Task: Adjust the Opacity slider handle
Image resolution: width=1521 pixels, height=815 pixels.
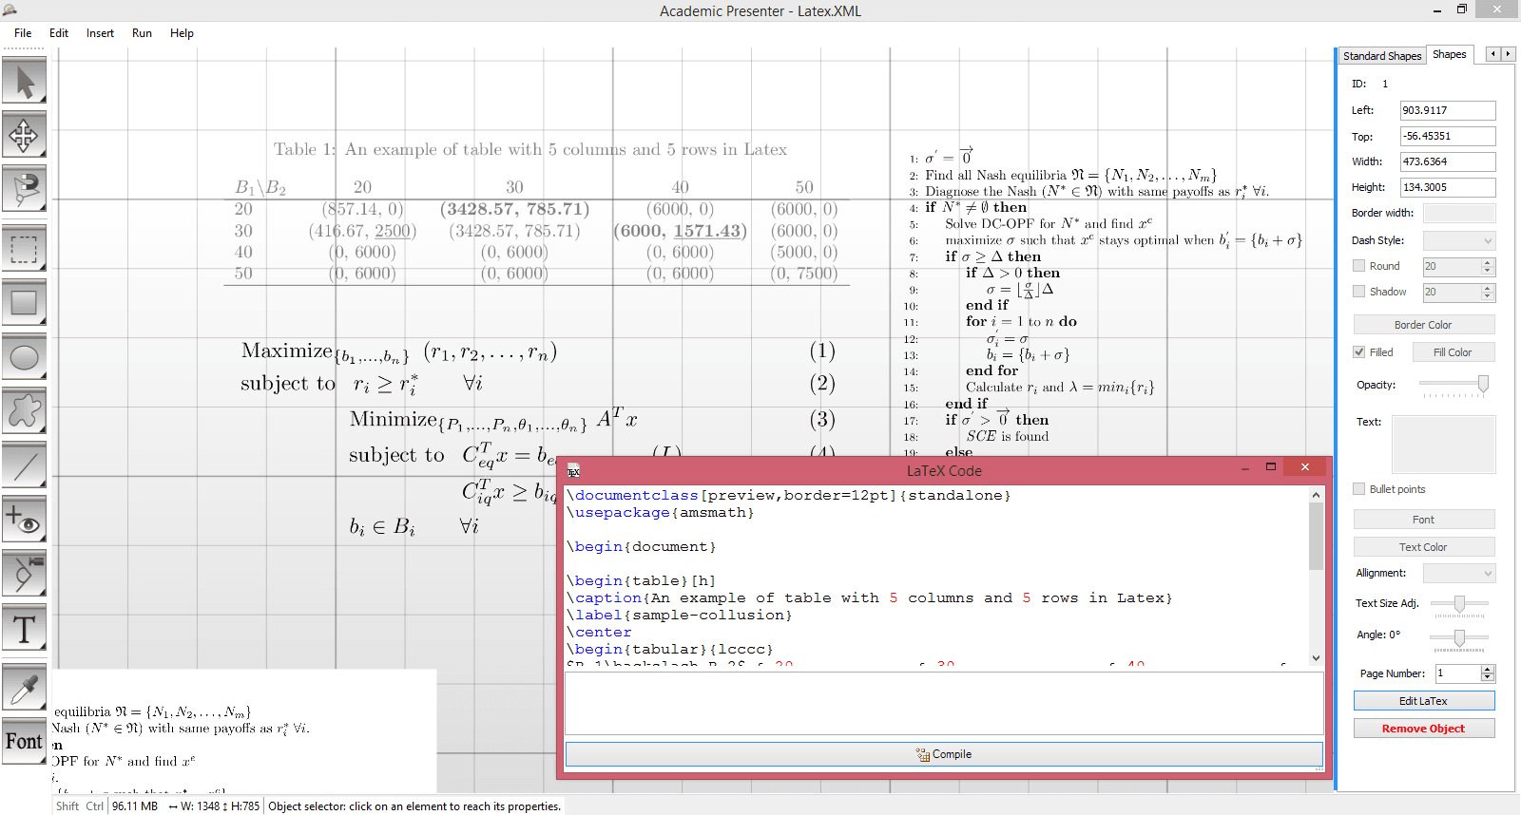Action: pos(1482,383)
